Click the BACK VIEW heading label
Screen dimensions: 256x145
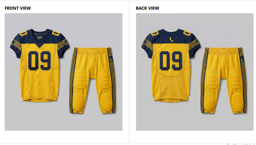click(148, 8)
